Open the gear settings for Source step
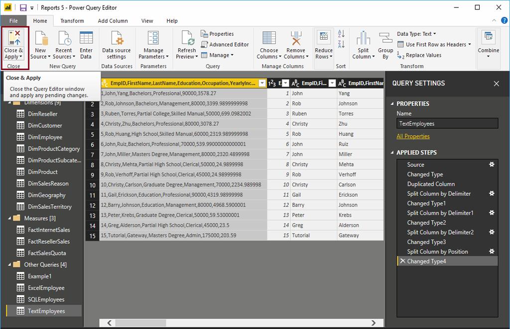 coord(492,164)
